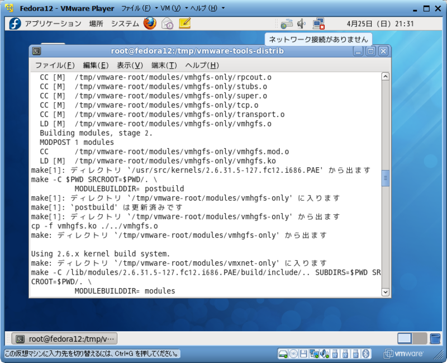Open the trash icon in bottom panel
This screenshot has width=447, height=363.
[x=435, y=339]
